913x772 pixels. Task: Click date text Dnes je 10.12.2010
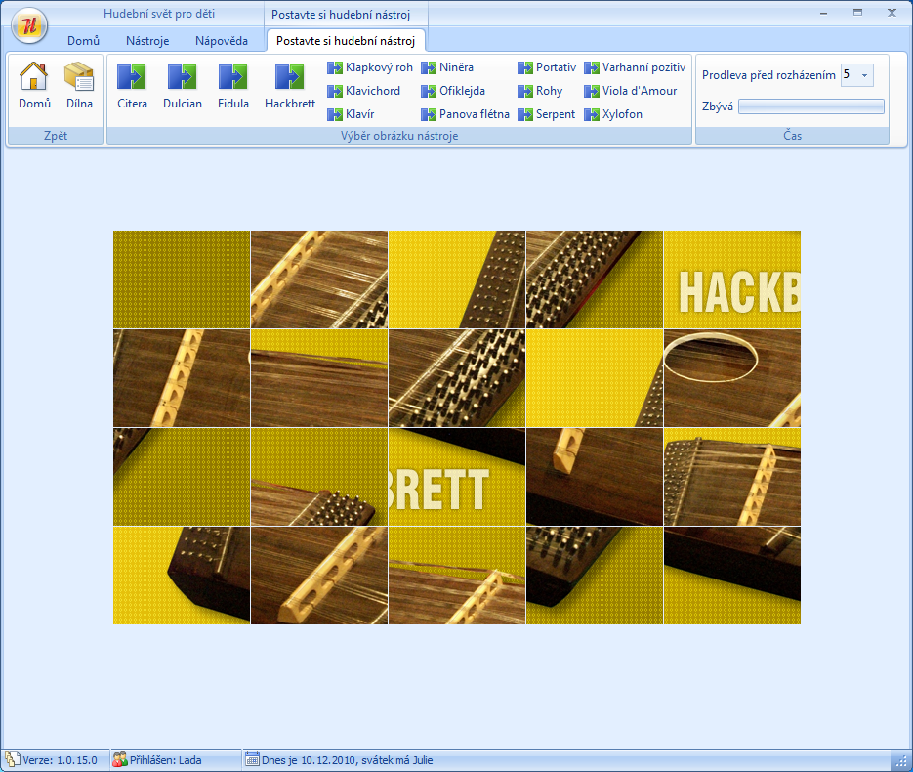[310, 760]
